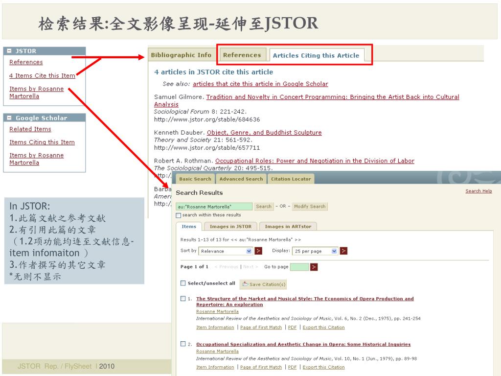Submit Go to page red arrow button
501x376 pixels.
pos(314,267)
